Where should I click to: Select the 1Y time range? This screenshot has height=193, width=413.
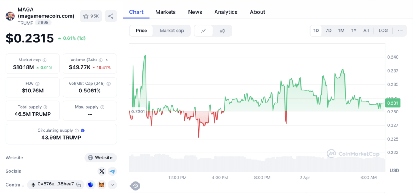354,31
